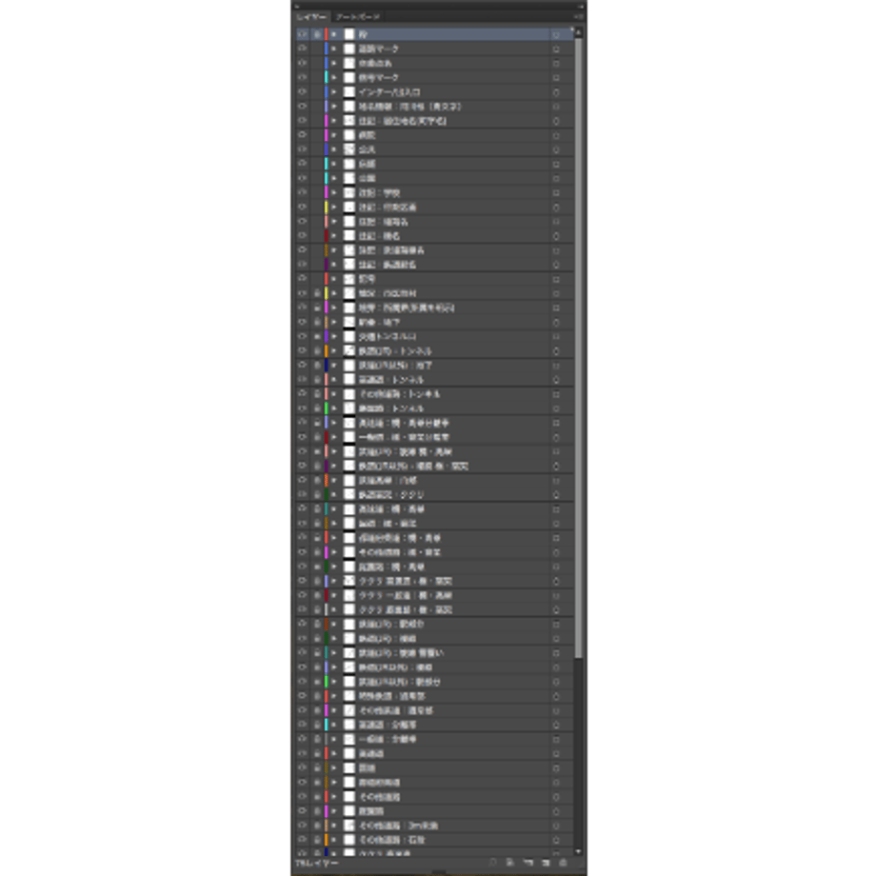Click the scrollbar up arrow in Layers panel

coord(578,32)
